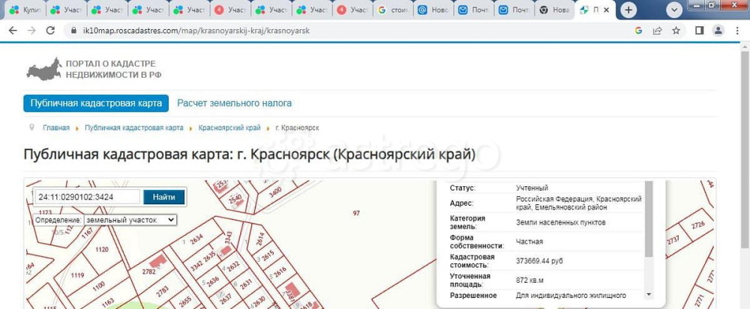
Task: Click the "Найти" search button
Action: 164,197
